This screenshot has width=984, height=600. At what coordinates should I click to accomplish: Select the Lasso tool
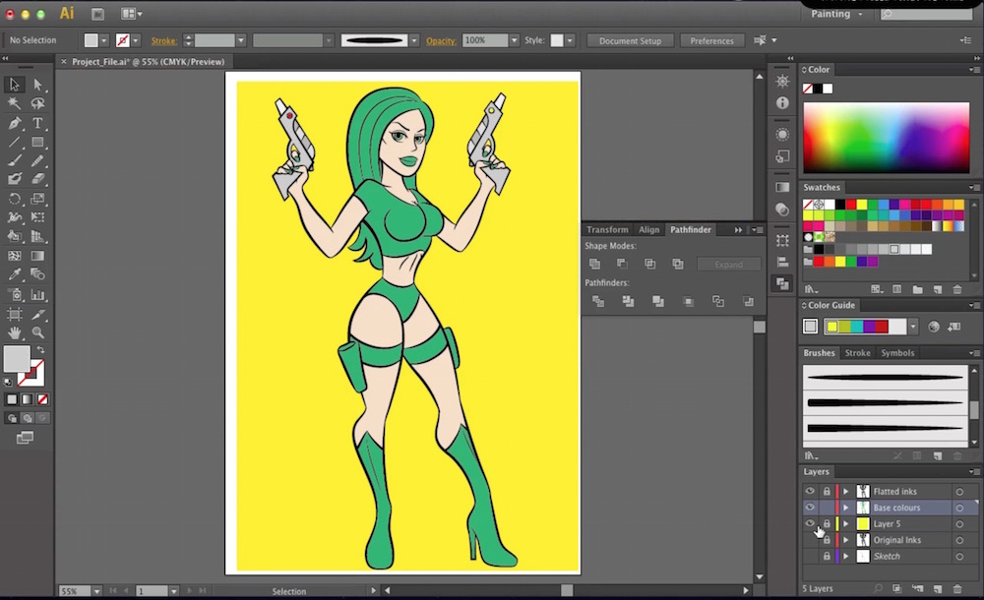[x=37, y=103]
